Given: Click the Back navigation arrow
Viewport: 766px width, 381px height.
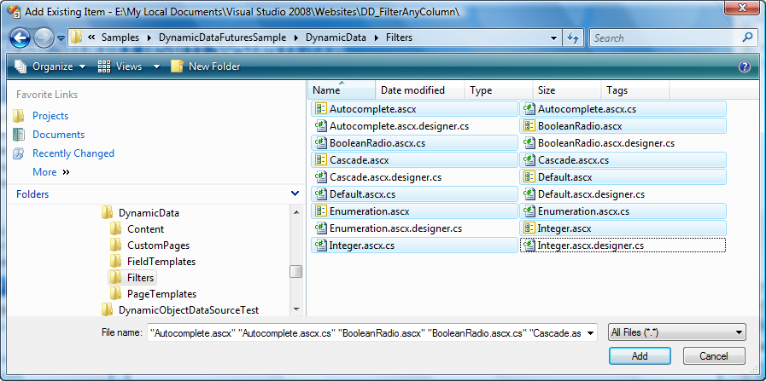Looking at the screenshot, I should [20, 38].
